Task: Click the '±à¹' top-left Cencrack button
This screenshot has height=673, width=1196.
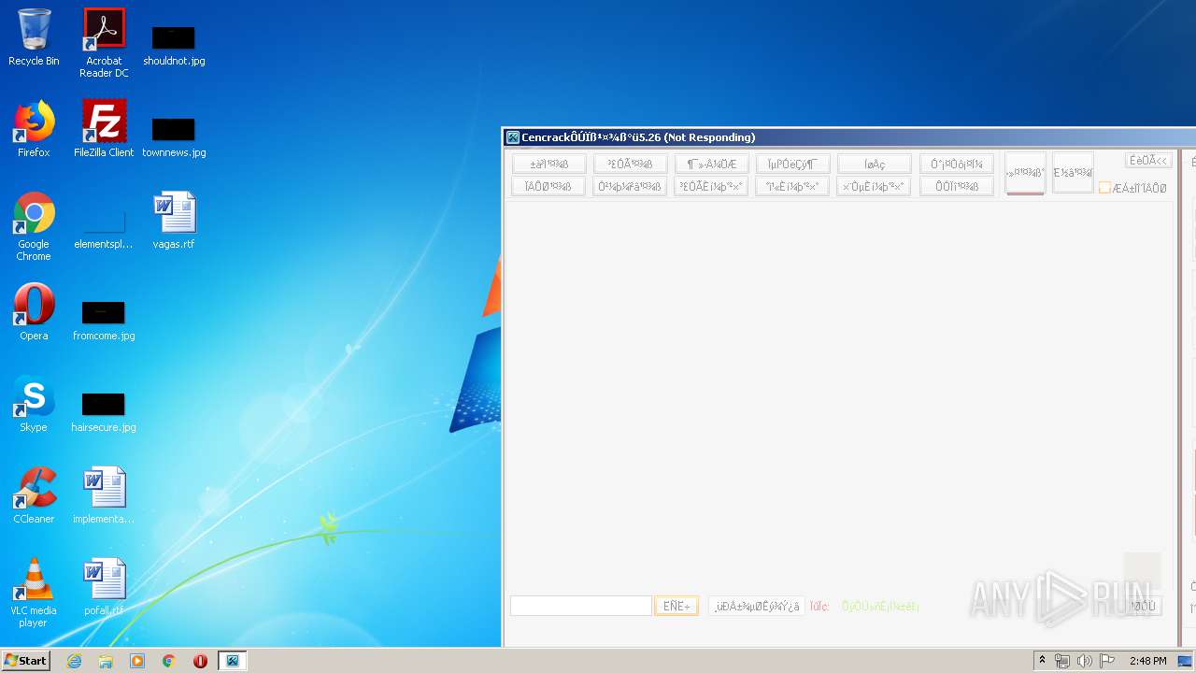Action: pyautogui.click(x=548, y=164)
